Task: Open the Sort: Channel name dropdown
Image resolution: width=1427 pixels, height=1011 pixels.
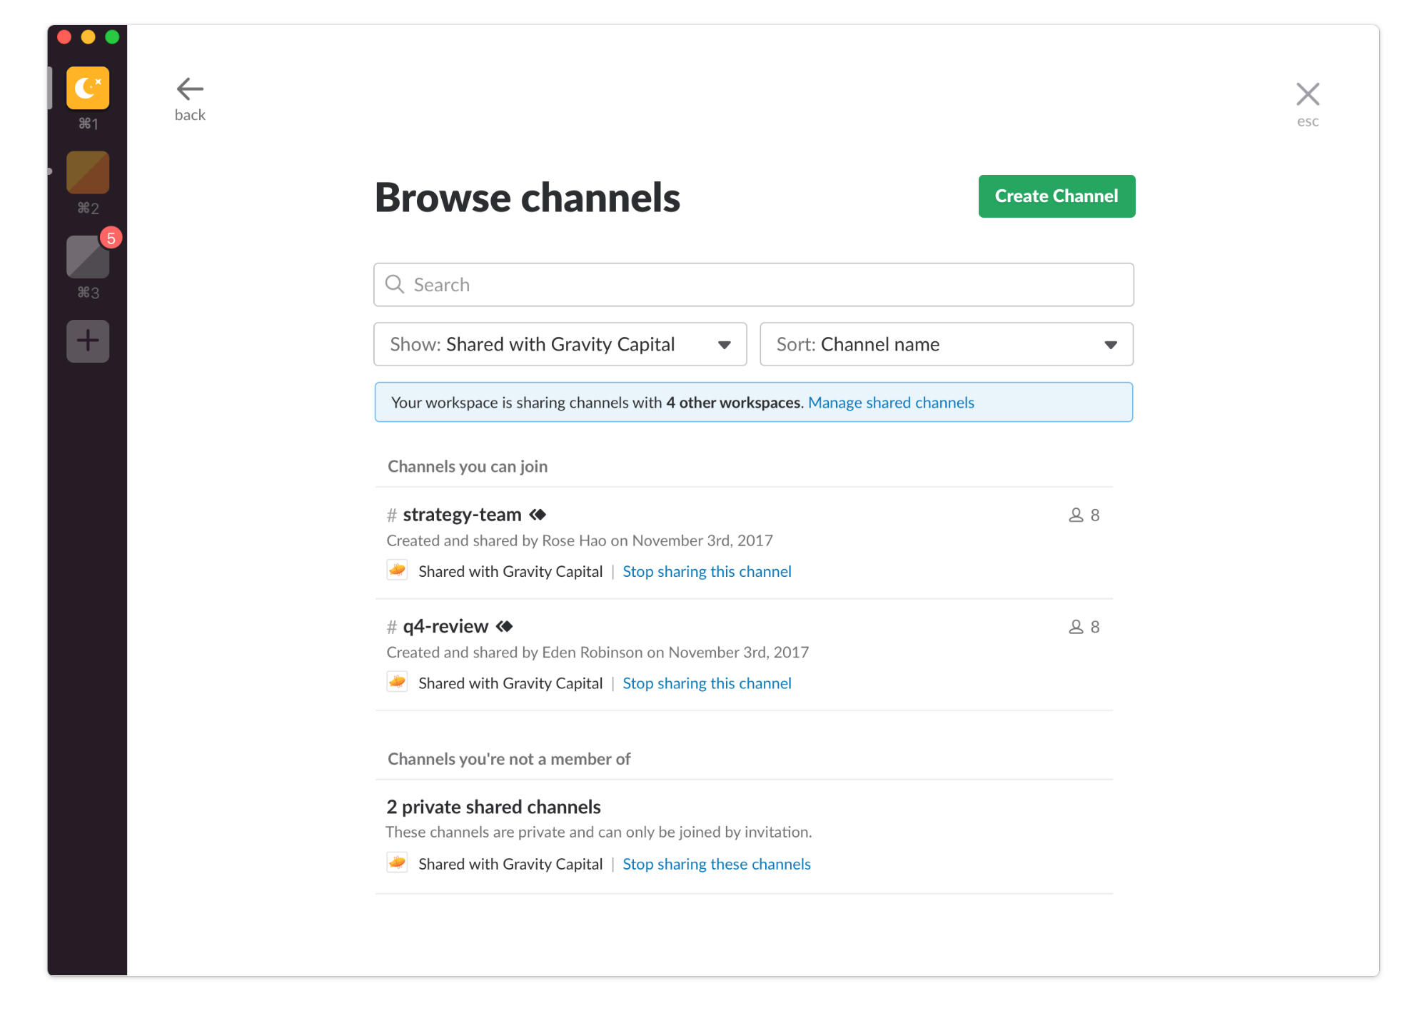Action: click(947, 344)
